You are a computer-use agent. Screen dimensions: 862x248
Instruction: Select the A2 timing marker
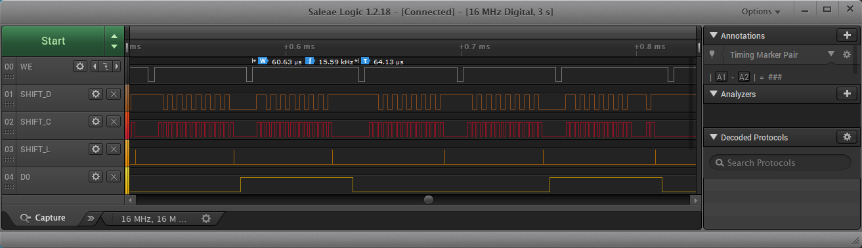tap(744, 77)
